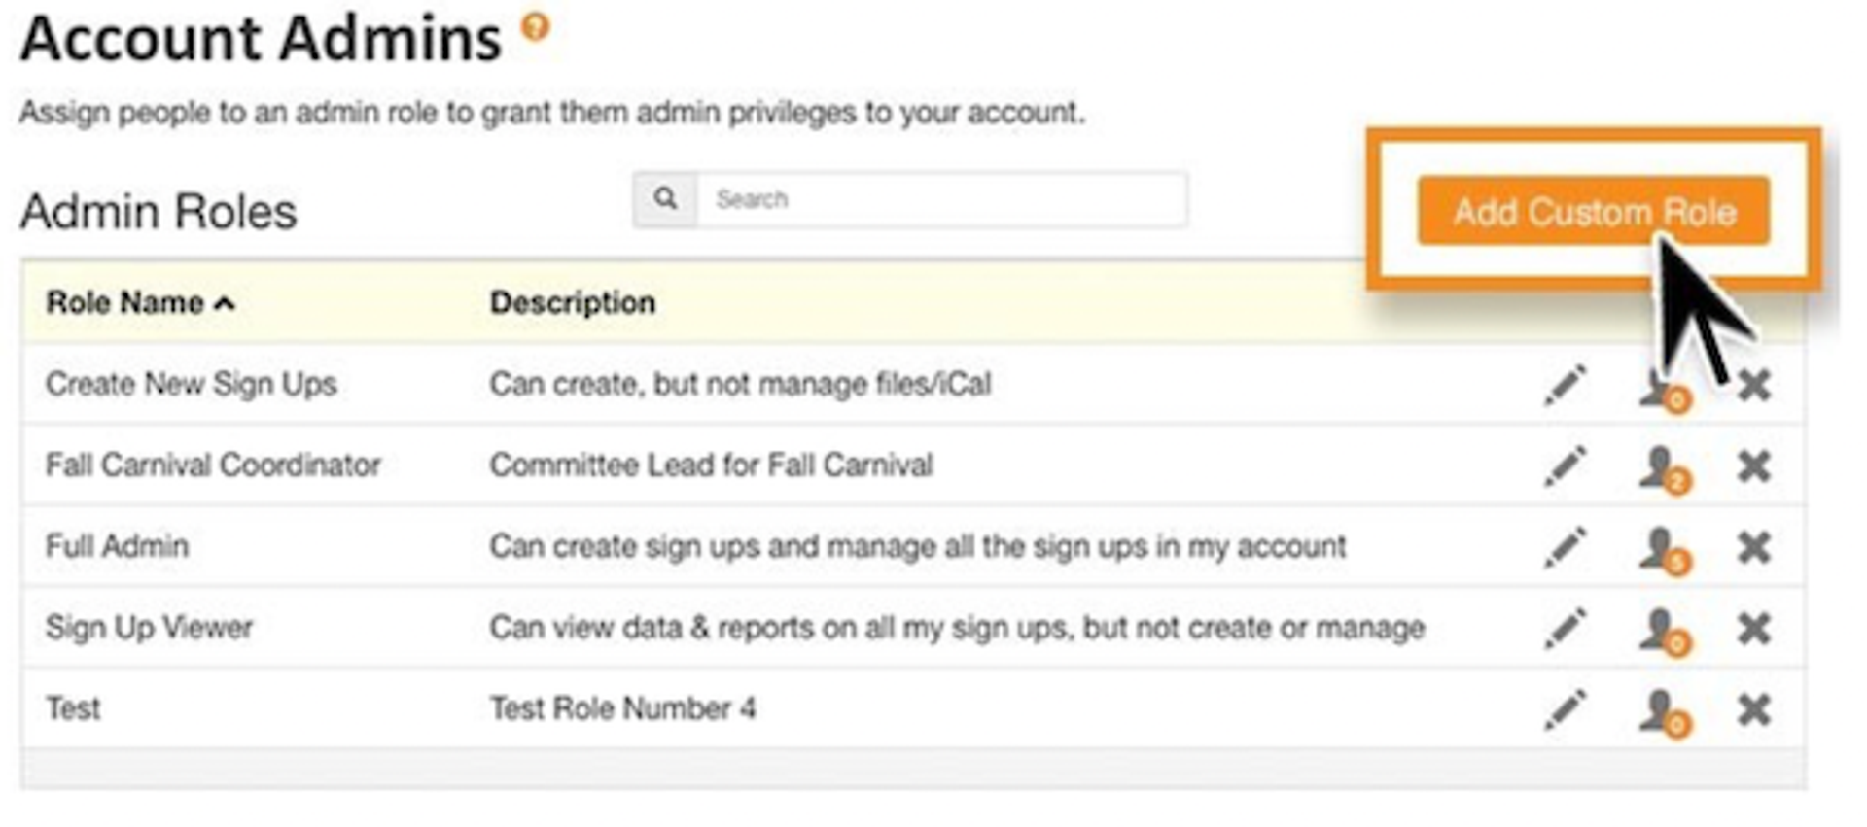This screenshot has width=1867, height=827.
Task: Open the Account Admins help icon
Action: pyautogui.click(x=535, y=26)
